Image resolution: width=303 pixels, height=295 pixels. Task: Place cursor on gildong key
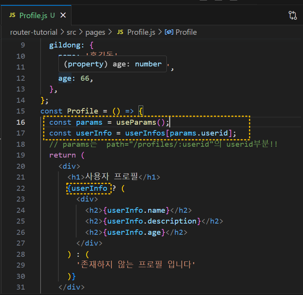point(65,45)
